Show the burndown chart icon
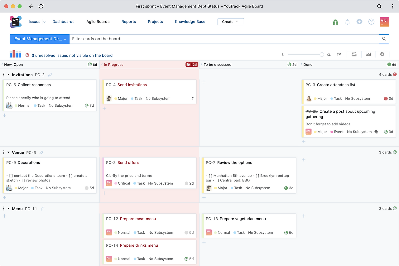 pyautogui.click(x=368, y=54)
